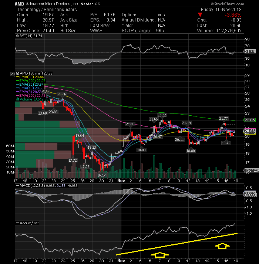This screenshot has width=259, height=264.
Task: Click the 17.72 price low label
Action: 73,161
